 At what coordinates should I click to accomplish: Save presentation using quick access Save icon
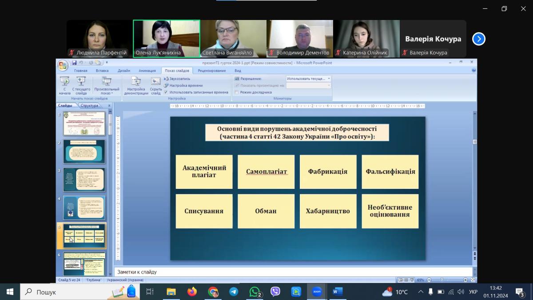[75, 63]
